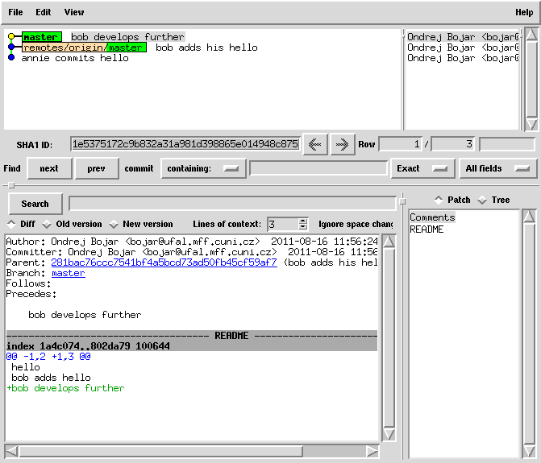Select the New version radio button
The image size is (541, 463).
(x=114, y=224)
